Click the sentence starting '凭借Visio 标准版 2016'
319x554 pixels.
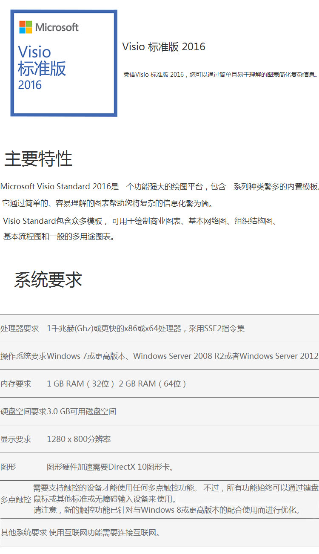[x=221, y=75]
